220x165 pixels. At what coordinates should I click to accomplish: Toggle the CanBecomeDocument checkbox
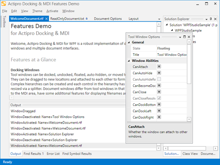[159, 85]
